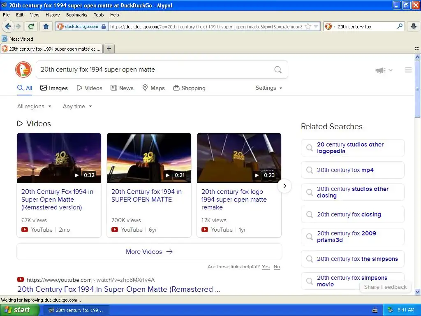Viewport: 421px width, 316px height.
Task: Expand the Any time filter
Action: point(77,107)
